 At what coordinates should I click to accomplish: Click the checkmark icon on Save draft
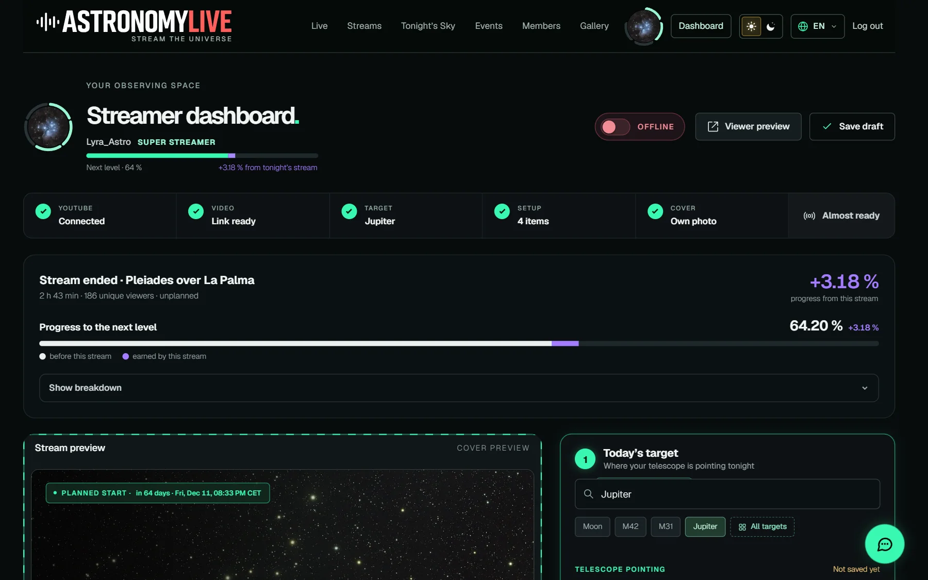point(827,126)
